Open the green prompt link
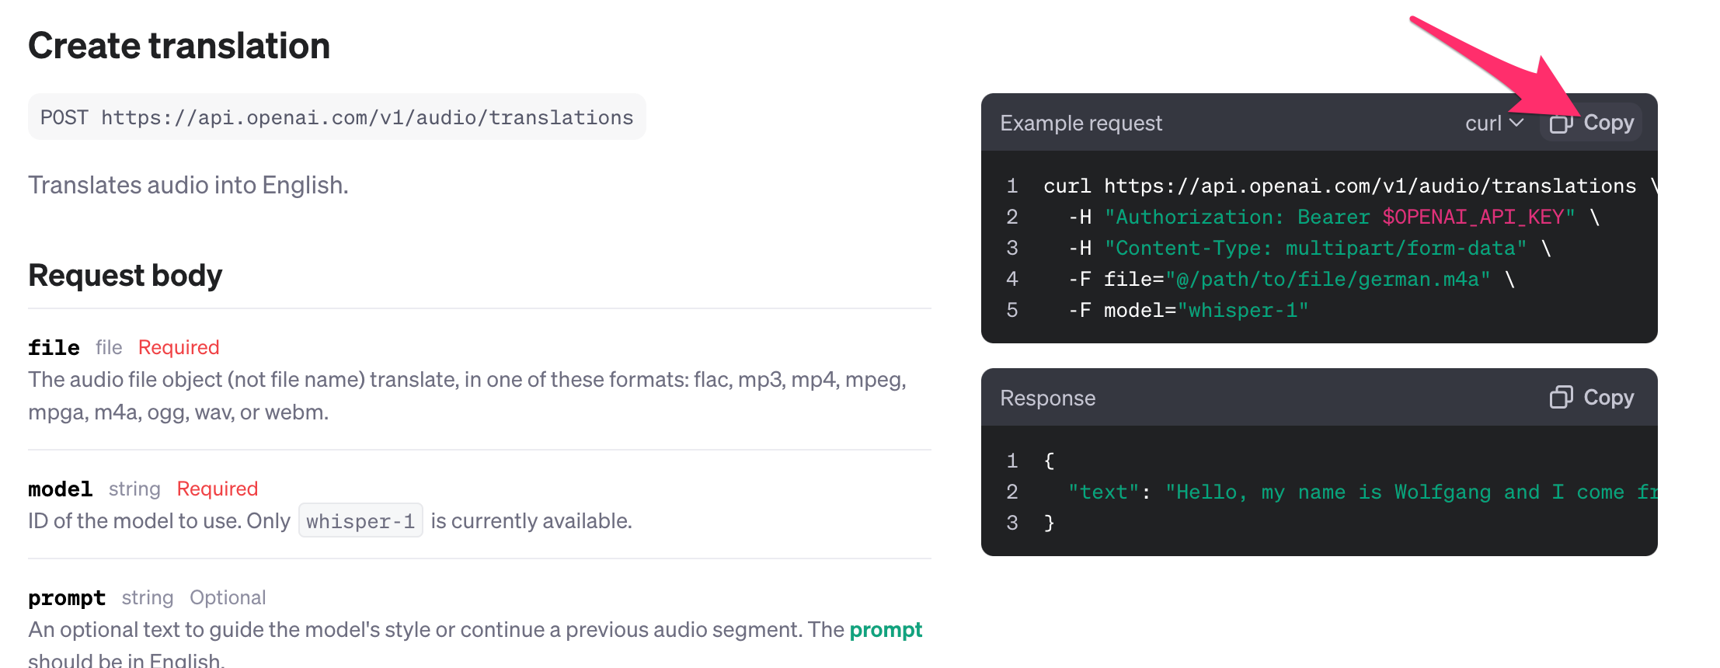The image size is (1720, 668). 886,630
